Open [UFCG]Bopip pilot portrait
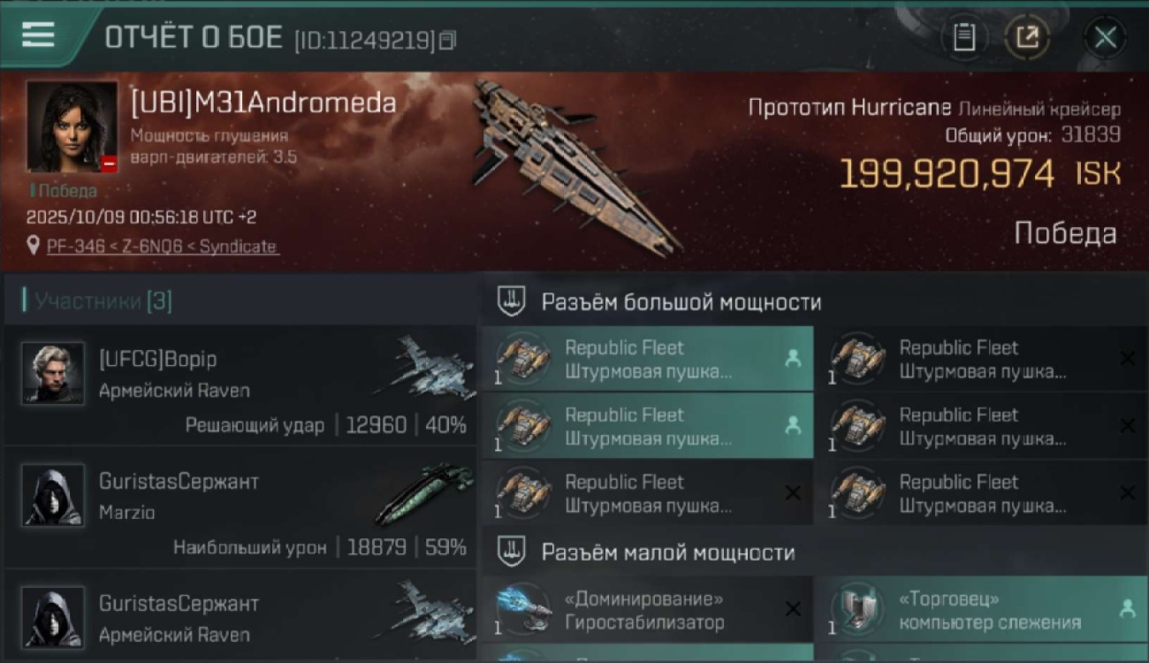The height and width of the screenshot is (663, 1149). (53, 373)
